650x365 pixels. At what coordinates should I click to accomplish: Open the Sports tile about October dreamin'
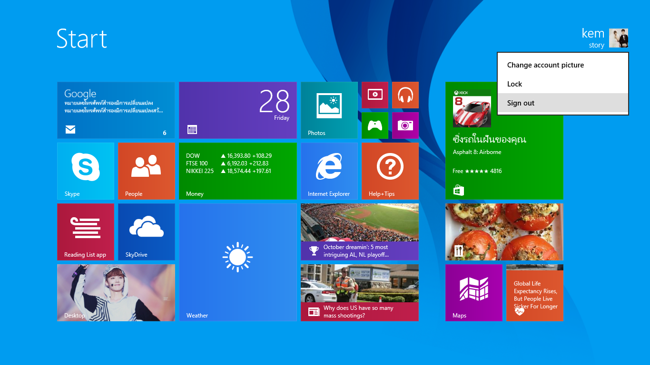tap(360, 232)
